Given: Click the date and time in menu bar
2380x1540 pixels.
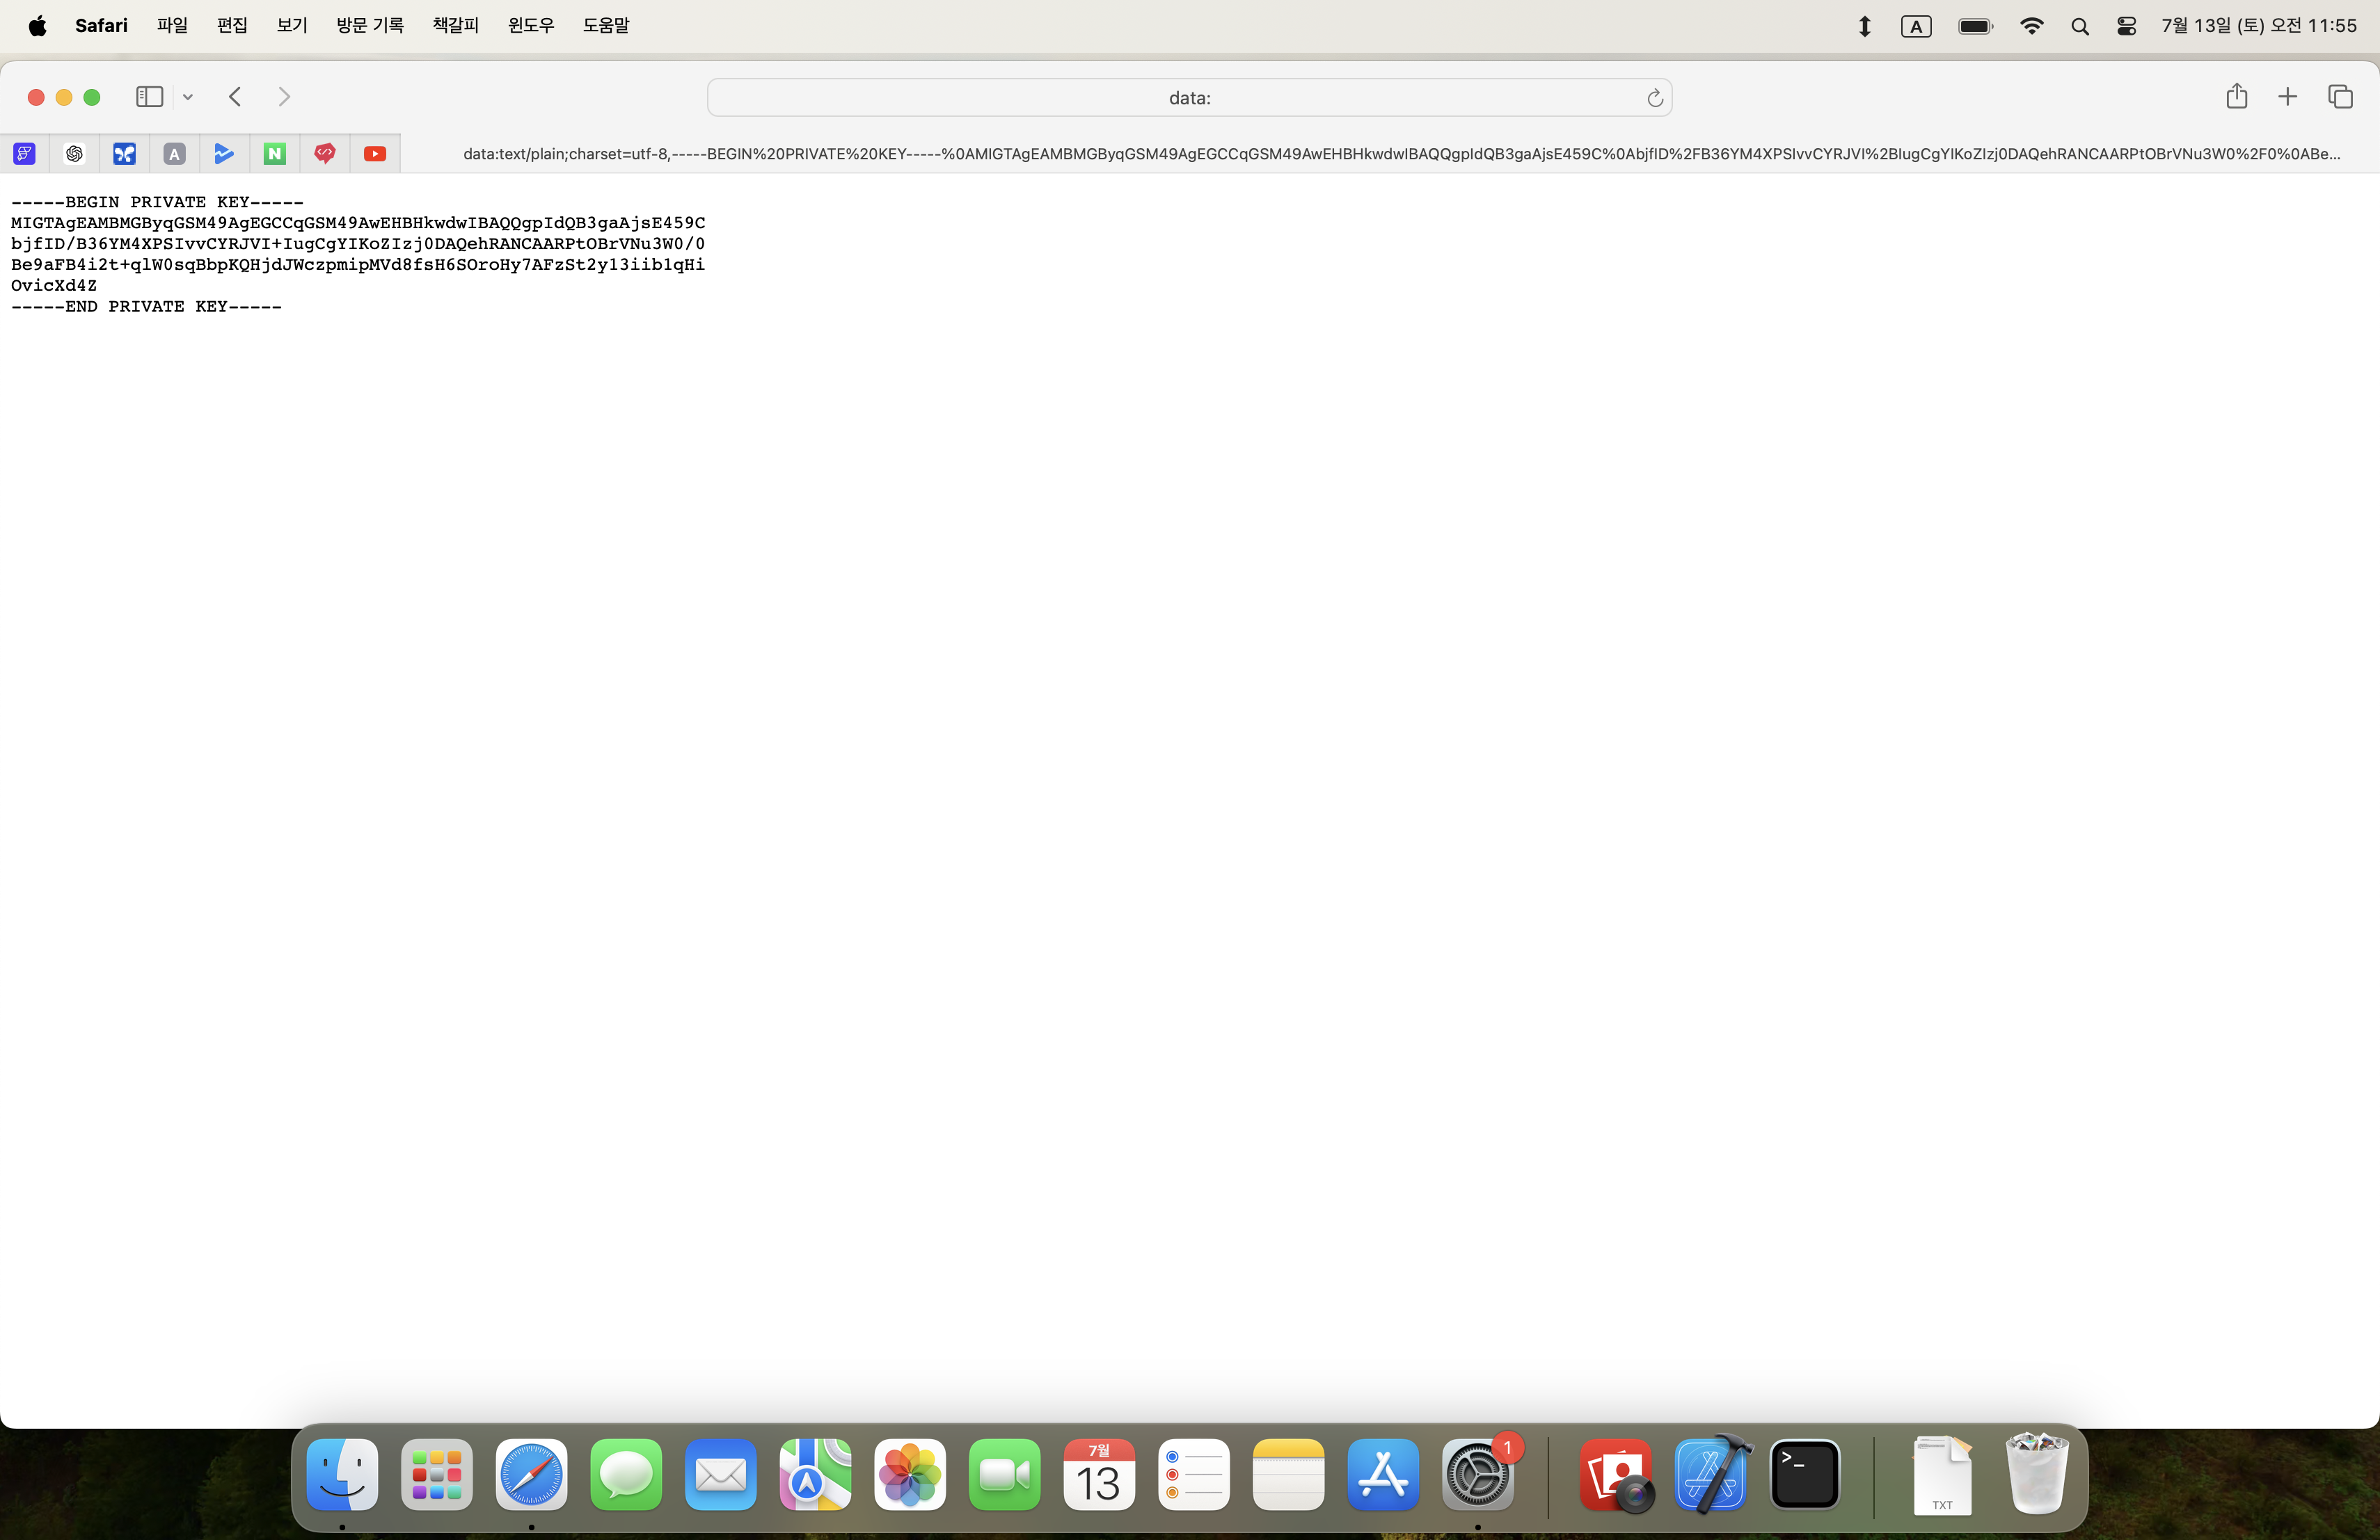Looking at the screenshot, I should (2258, 26).
